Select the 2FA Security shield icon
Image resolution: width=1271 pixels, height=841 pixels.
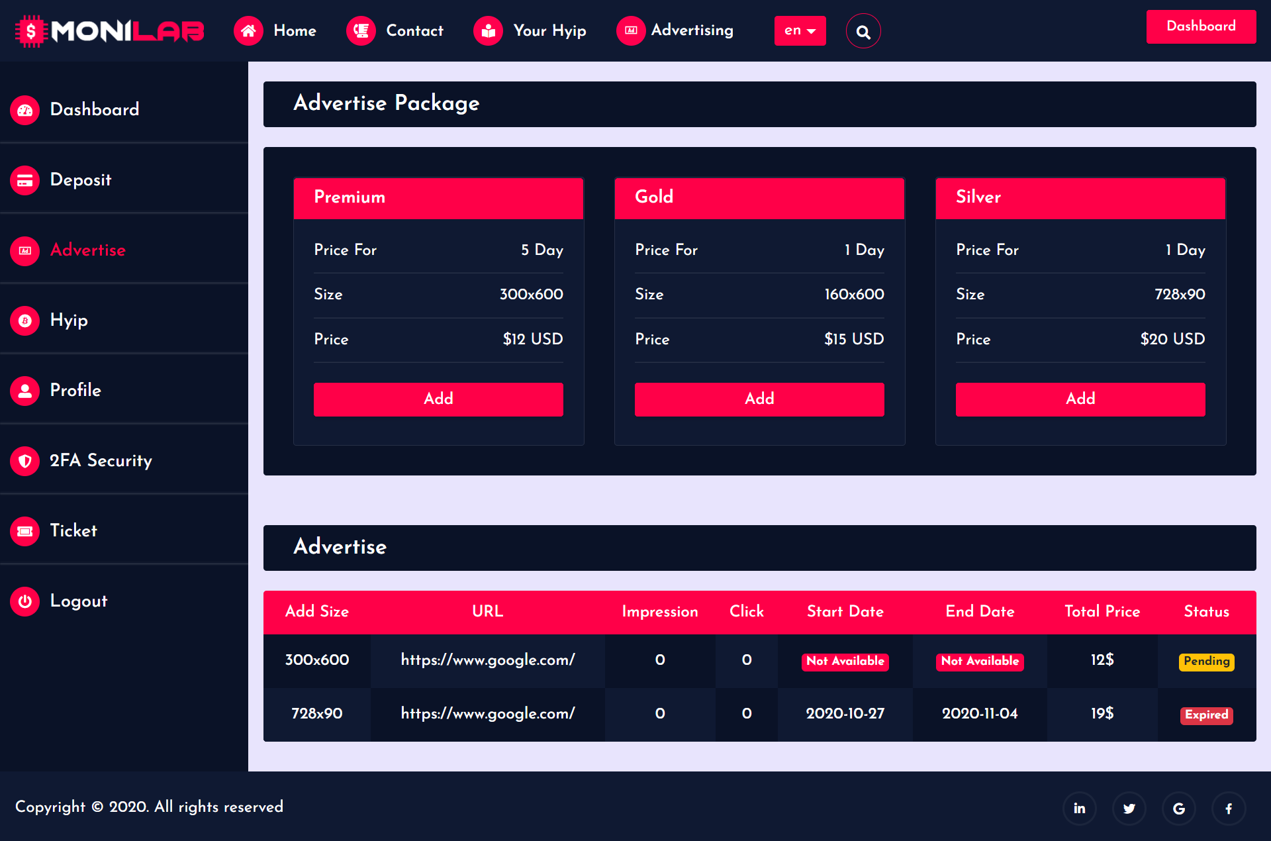coord(24,461)
